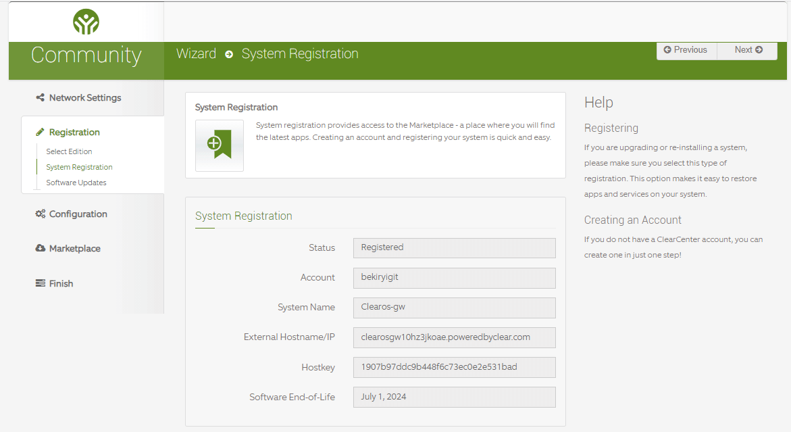Click the Wizard breadcrumb link

coord(196,53)
